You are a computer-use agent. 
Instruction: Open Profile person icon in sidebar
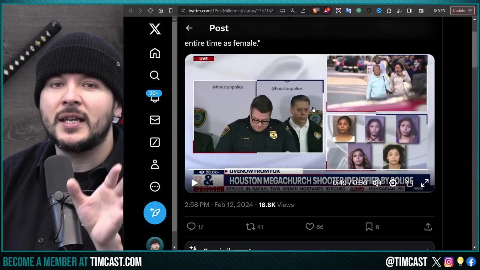pos(155,164)
